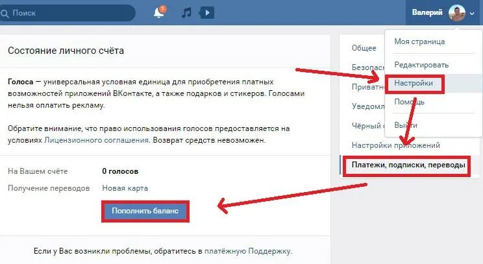Follow the Лицензионного соглашения link
The height and width of the screenshot is (264, 483).
[x=97, y=140]
